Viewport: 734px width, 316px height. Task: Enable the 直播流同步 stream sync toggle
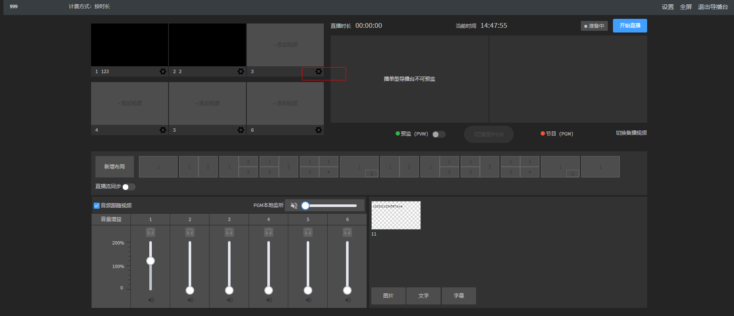[129, 187]
